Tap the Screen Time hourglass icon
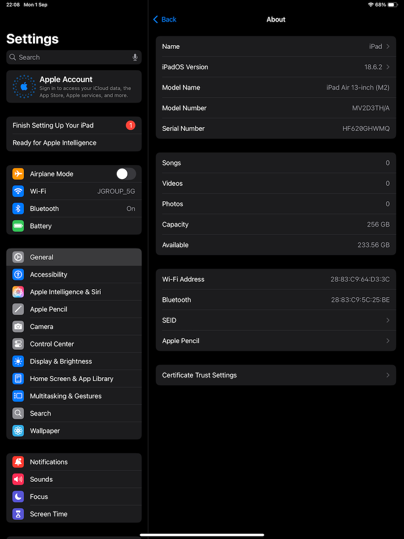The image size is (404, 539). [18, 514]
